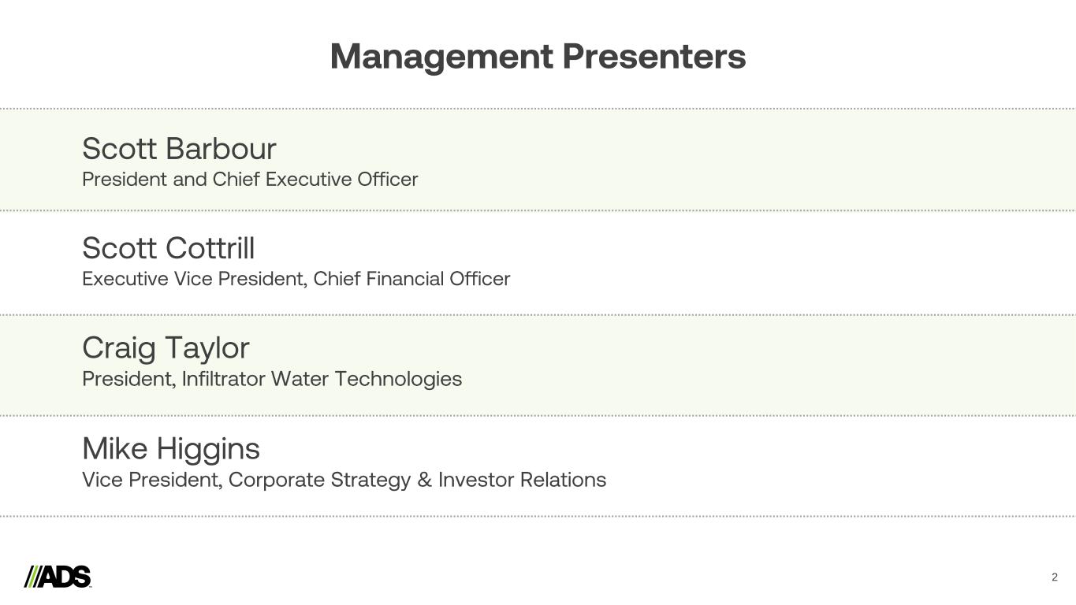
Task: Click the name Scott Cottrill
Action: 168,248
